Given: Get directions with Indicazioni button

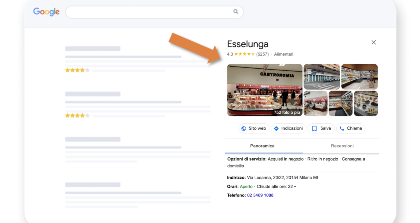Looking at the screenshot, I should pos(288,128).
